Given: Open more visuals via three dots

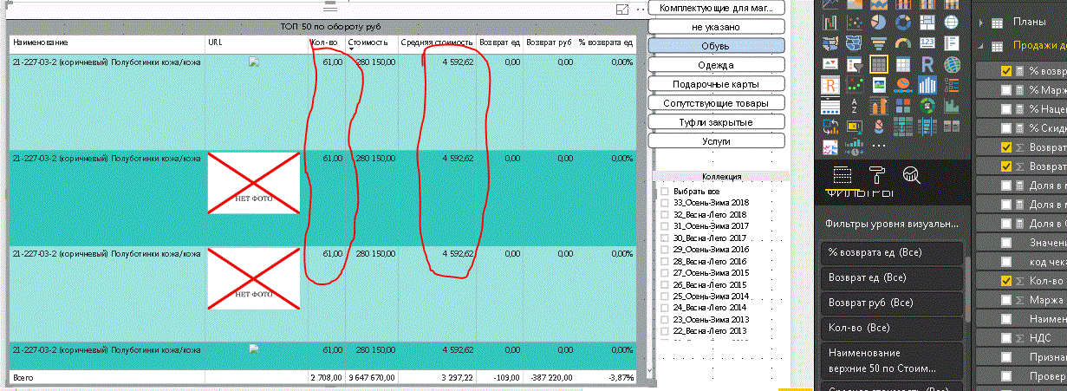Looking at the screenshot, I should (x=879, y=146).
